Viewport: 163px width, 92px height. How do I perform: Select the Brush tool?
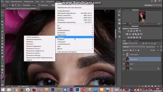[x=2, y=34]
